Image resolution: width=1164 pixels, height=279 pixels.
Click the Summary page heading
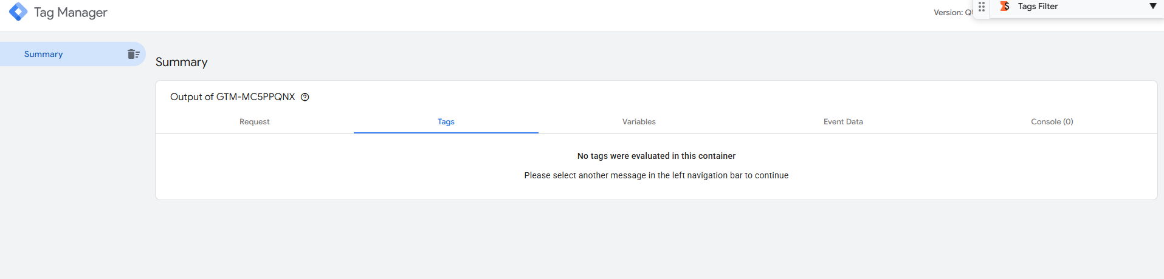pyautogui.click(x=181, y=62)
